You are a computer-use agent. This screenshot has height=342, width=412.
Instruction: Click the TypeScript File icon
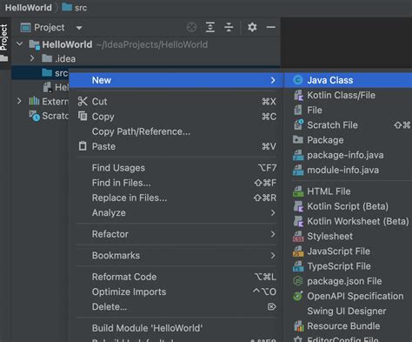click(x=298, y=266)
